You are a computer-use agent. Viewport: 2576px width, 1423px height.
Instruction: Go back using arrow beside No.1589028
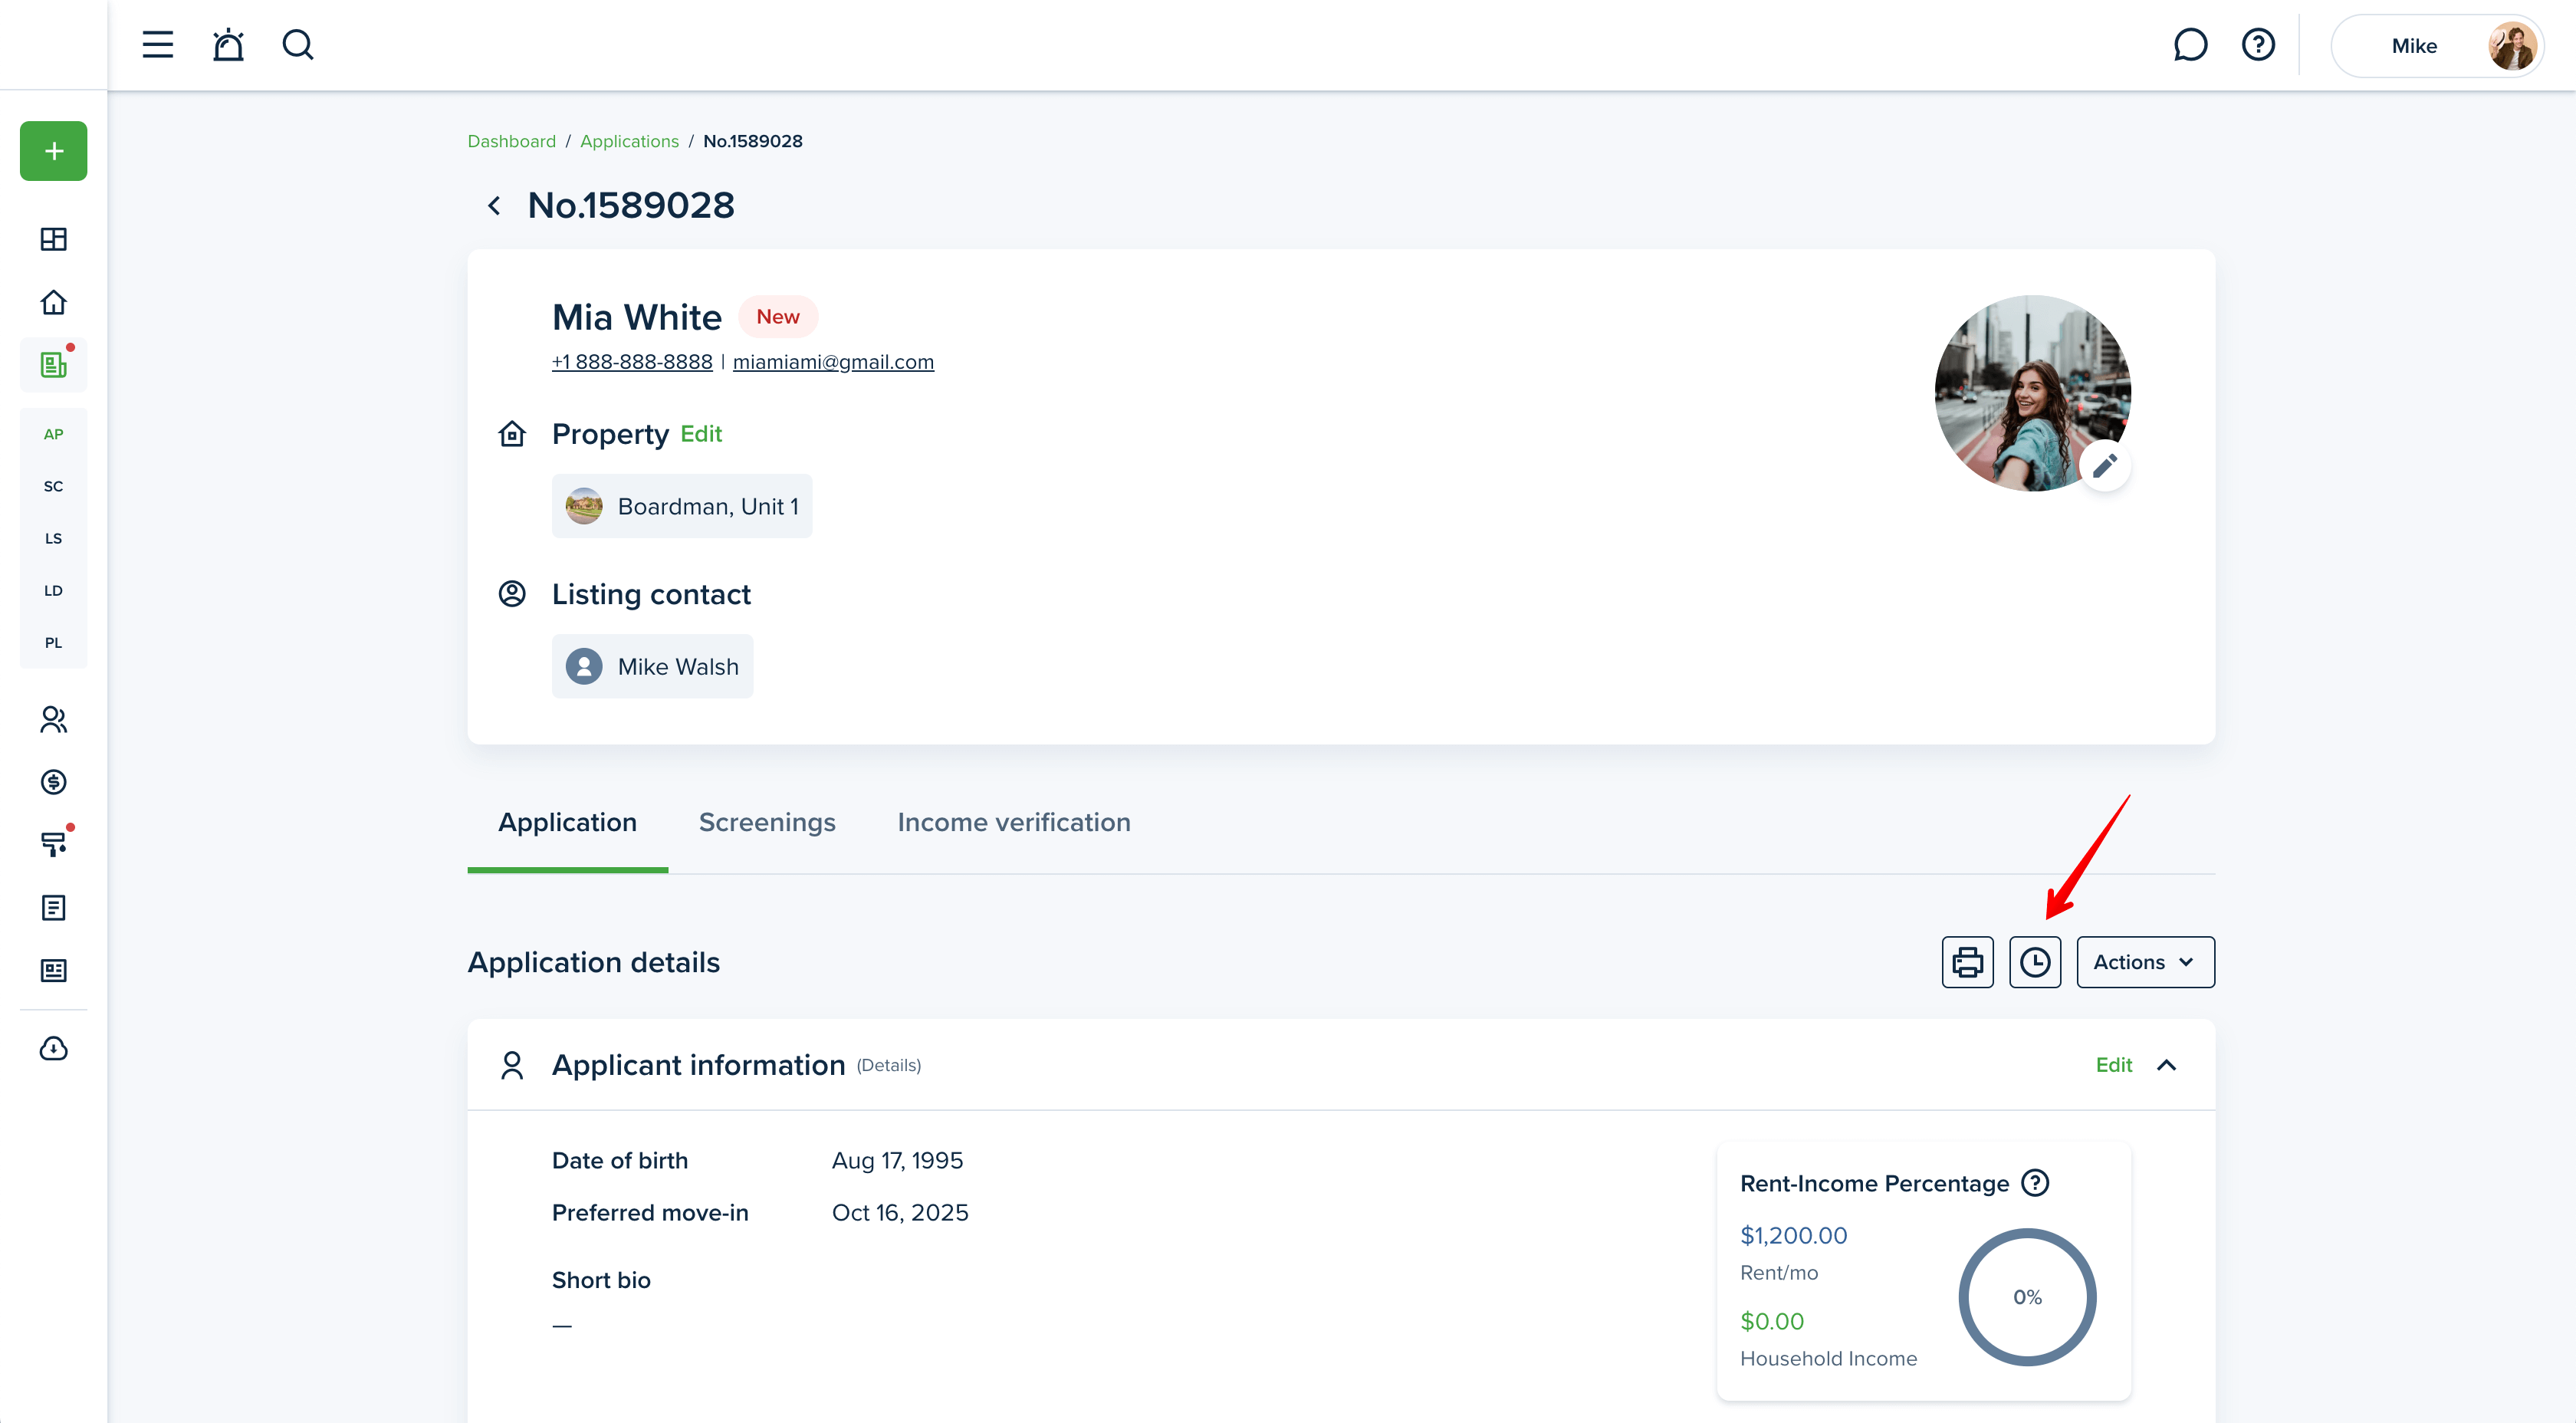pos(494,206)
